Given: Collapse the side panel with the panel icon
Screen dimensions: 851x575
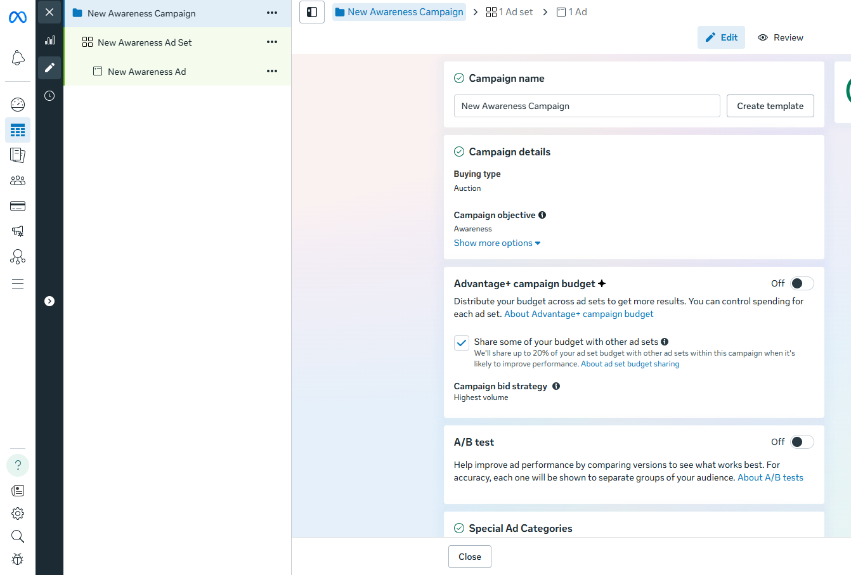Looking at the screenshot, I should [311, 11].
